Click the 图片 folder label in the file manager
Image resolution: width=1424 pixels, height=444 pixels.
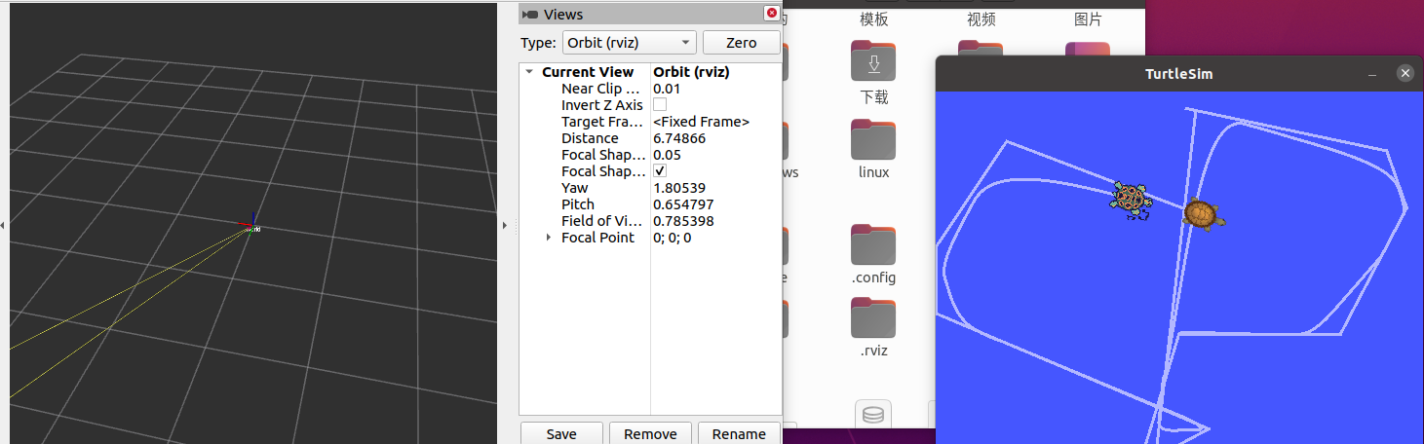click(1088, 19)
